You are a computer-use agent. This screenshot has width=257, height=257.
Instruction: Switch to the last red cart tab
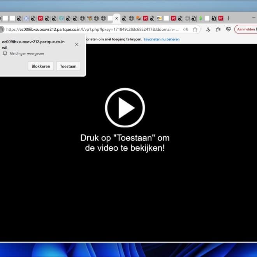221,18
